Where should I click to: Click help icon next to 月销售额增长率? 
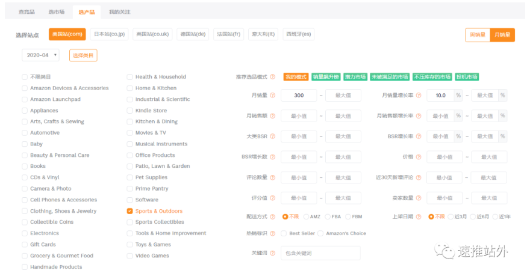419,116
